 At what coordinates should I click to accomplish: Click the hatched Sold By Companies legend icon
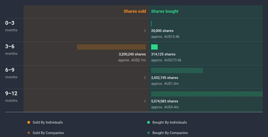coord(29,133)
